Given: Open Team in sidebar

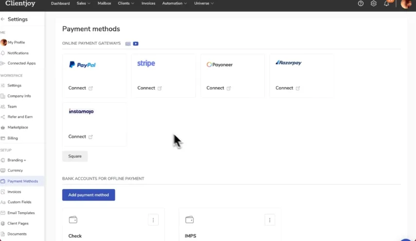Looking at the screenshot, I should pyautogui.click(x=12, y=107).
